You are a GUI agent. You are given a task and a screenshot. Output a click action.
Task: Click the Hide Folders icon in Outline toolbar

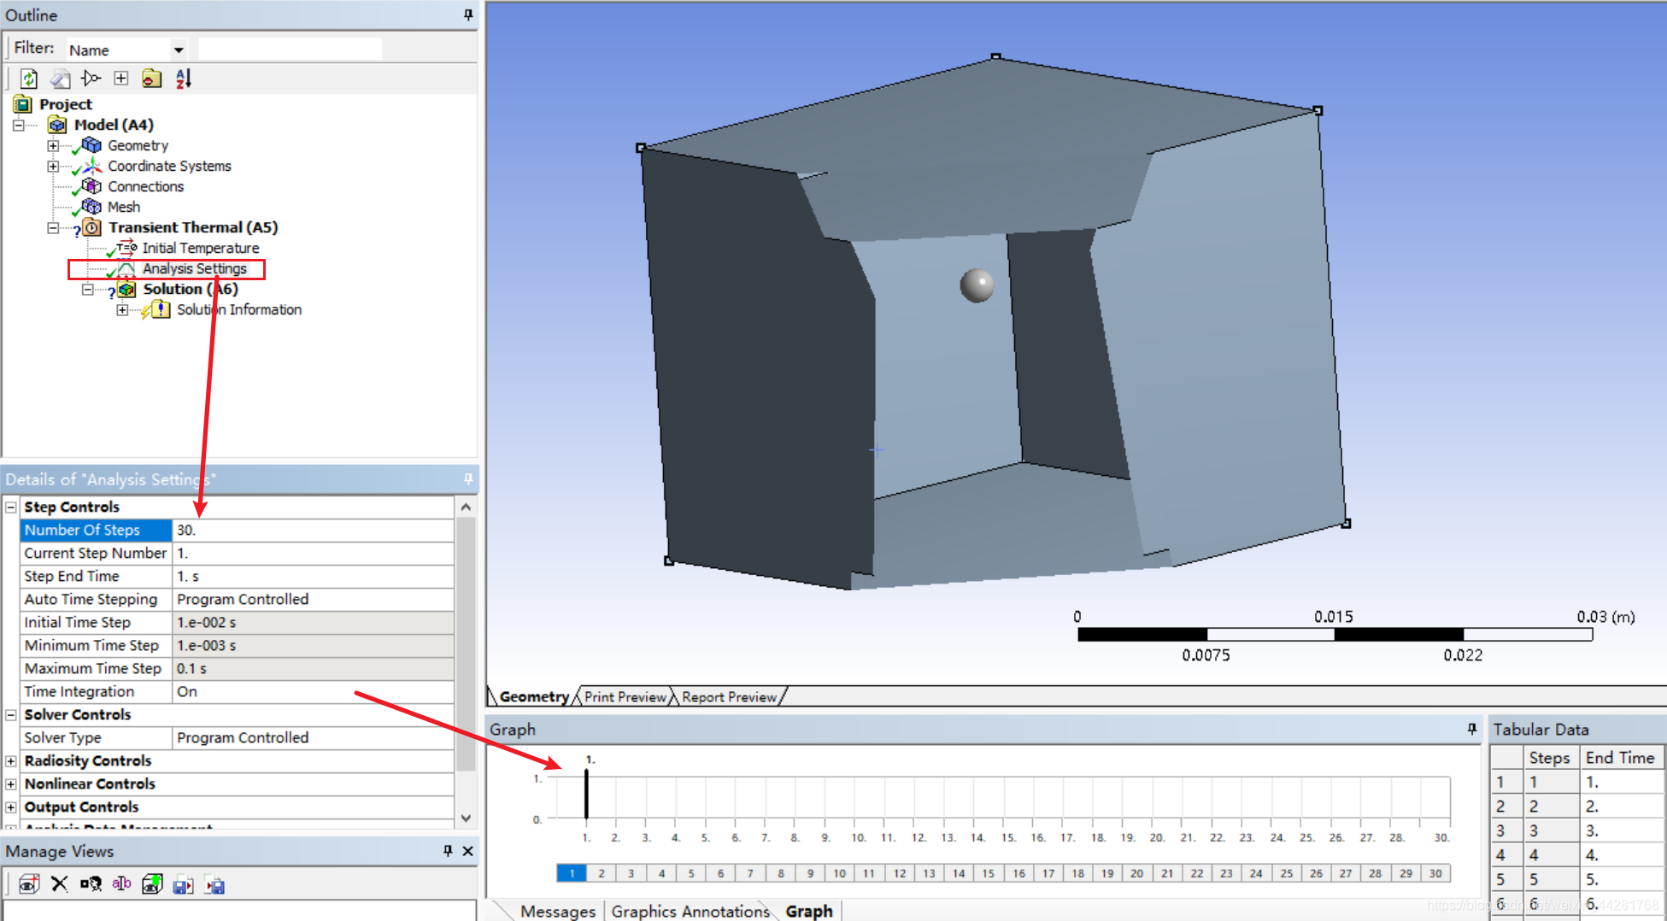tap(151, 79)
